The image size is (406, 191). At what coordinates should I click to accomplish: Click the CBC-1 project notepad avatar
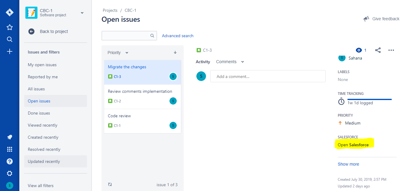(x=31, y=13)
